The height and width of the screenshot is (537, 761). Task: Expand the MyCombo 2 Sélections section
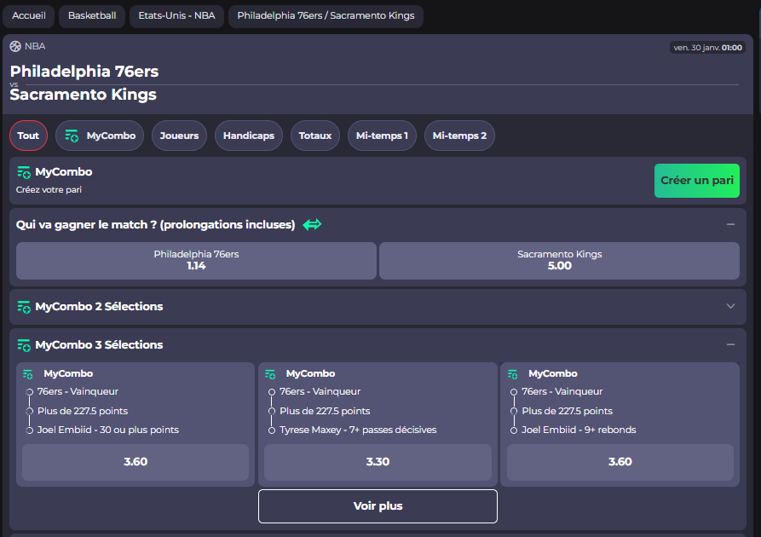[x=730, y=306]
